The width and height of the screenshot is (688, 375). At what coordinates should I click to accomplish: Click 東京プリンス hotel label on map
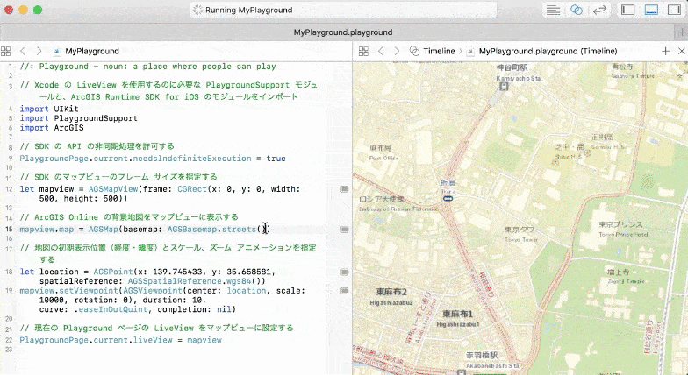tap(620, 224)
